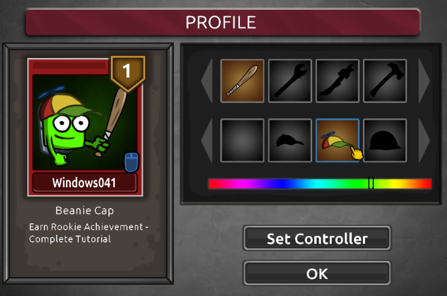Click the Set Controller button

317,239
